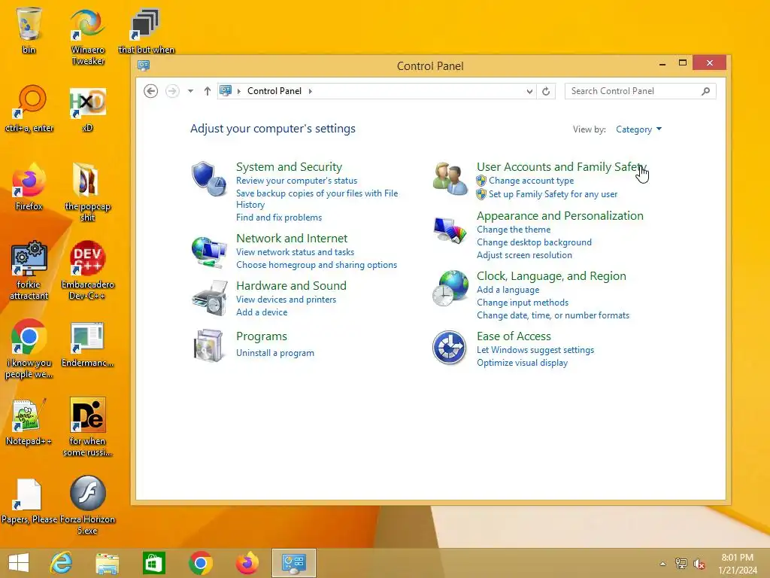Click the Back arrow in Control Panel
Image resolution: width=770 pixels, height=578 pixels.
coord(150,91)
